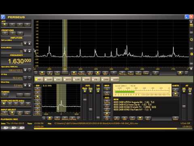Decrease the Wheel Step with down arrow
Viewport: 194px width, 146px height.
point(25,86)
